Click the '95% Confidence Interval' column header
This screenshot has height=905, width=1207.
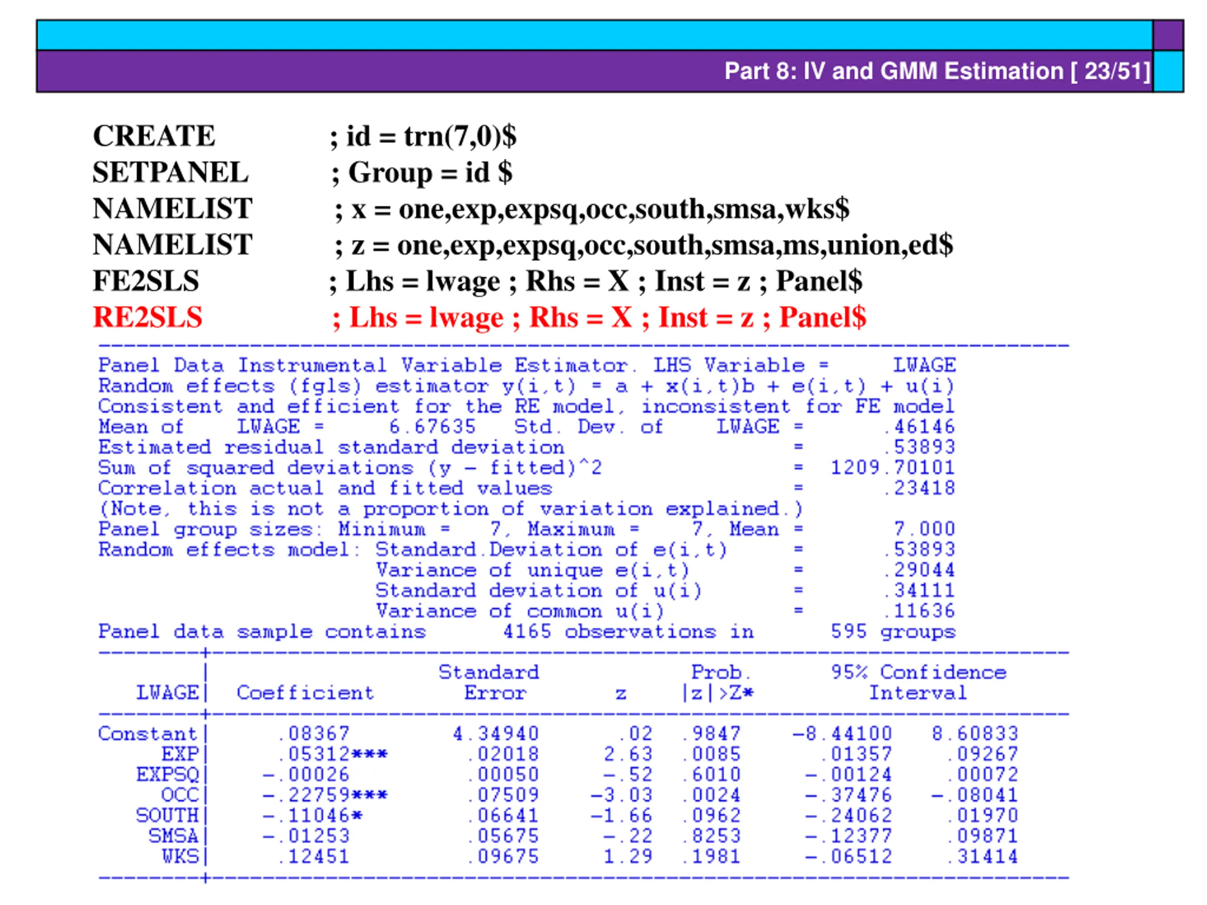pyautogui.click(x=918, y=683)
